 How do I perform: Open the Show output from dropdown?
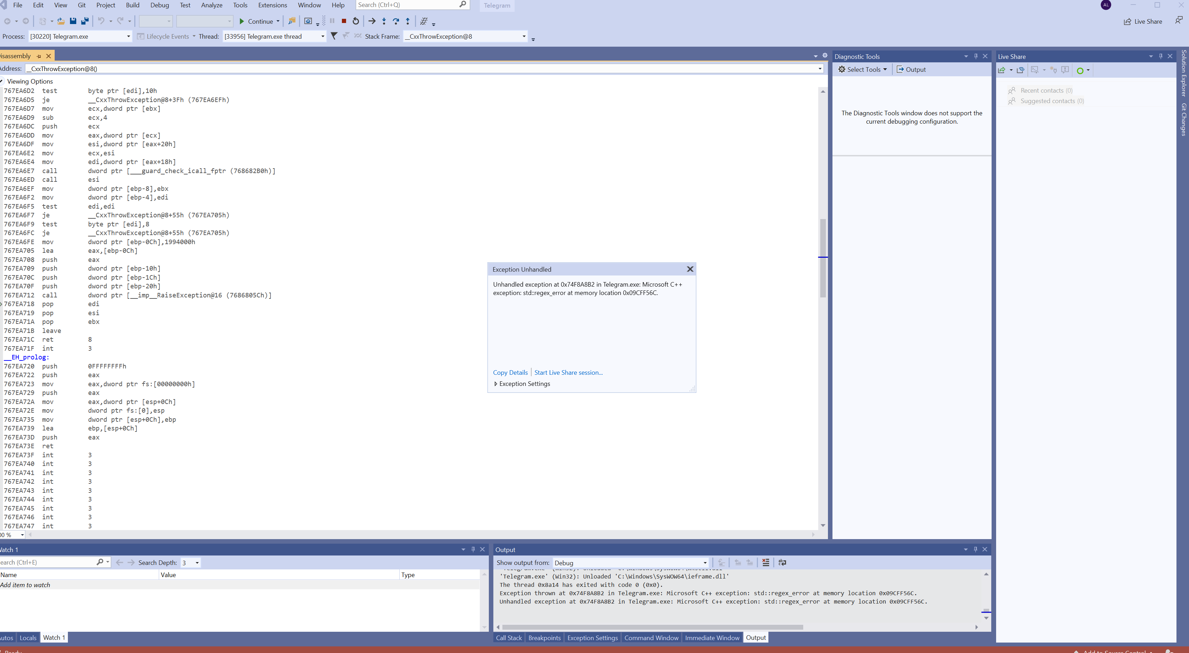point(705,563)
